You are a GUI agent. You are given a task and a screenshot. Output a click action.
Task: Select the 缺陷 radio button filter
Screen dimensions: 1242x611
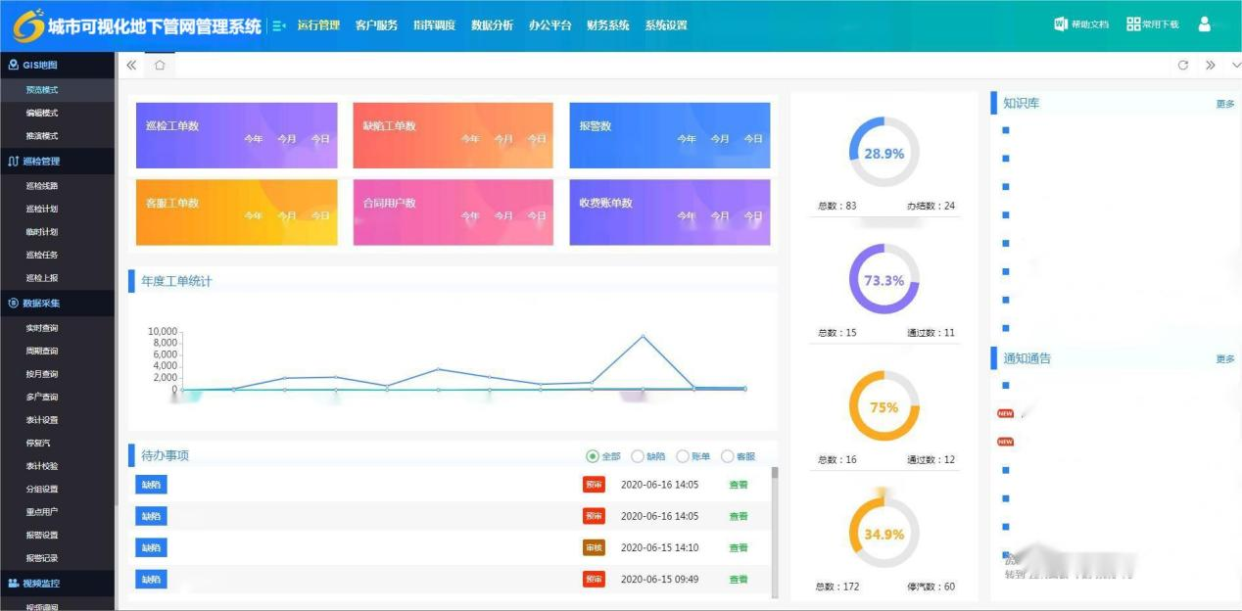point(638,456)
